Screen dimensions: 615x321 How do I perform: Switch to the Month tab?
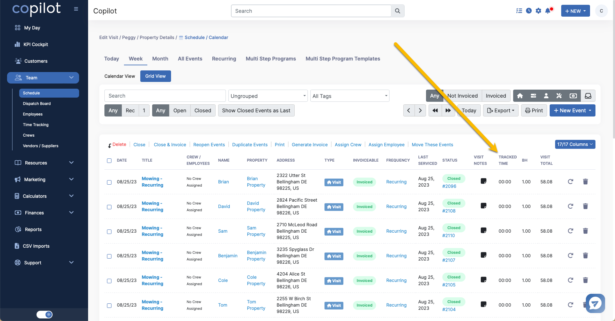160,59
